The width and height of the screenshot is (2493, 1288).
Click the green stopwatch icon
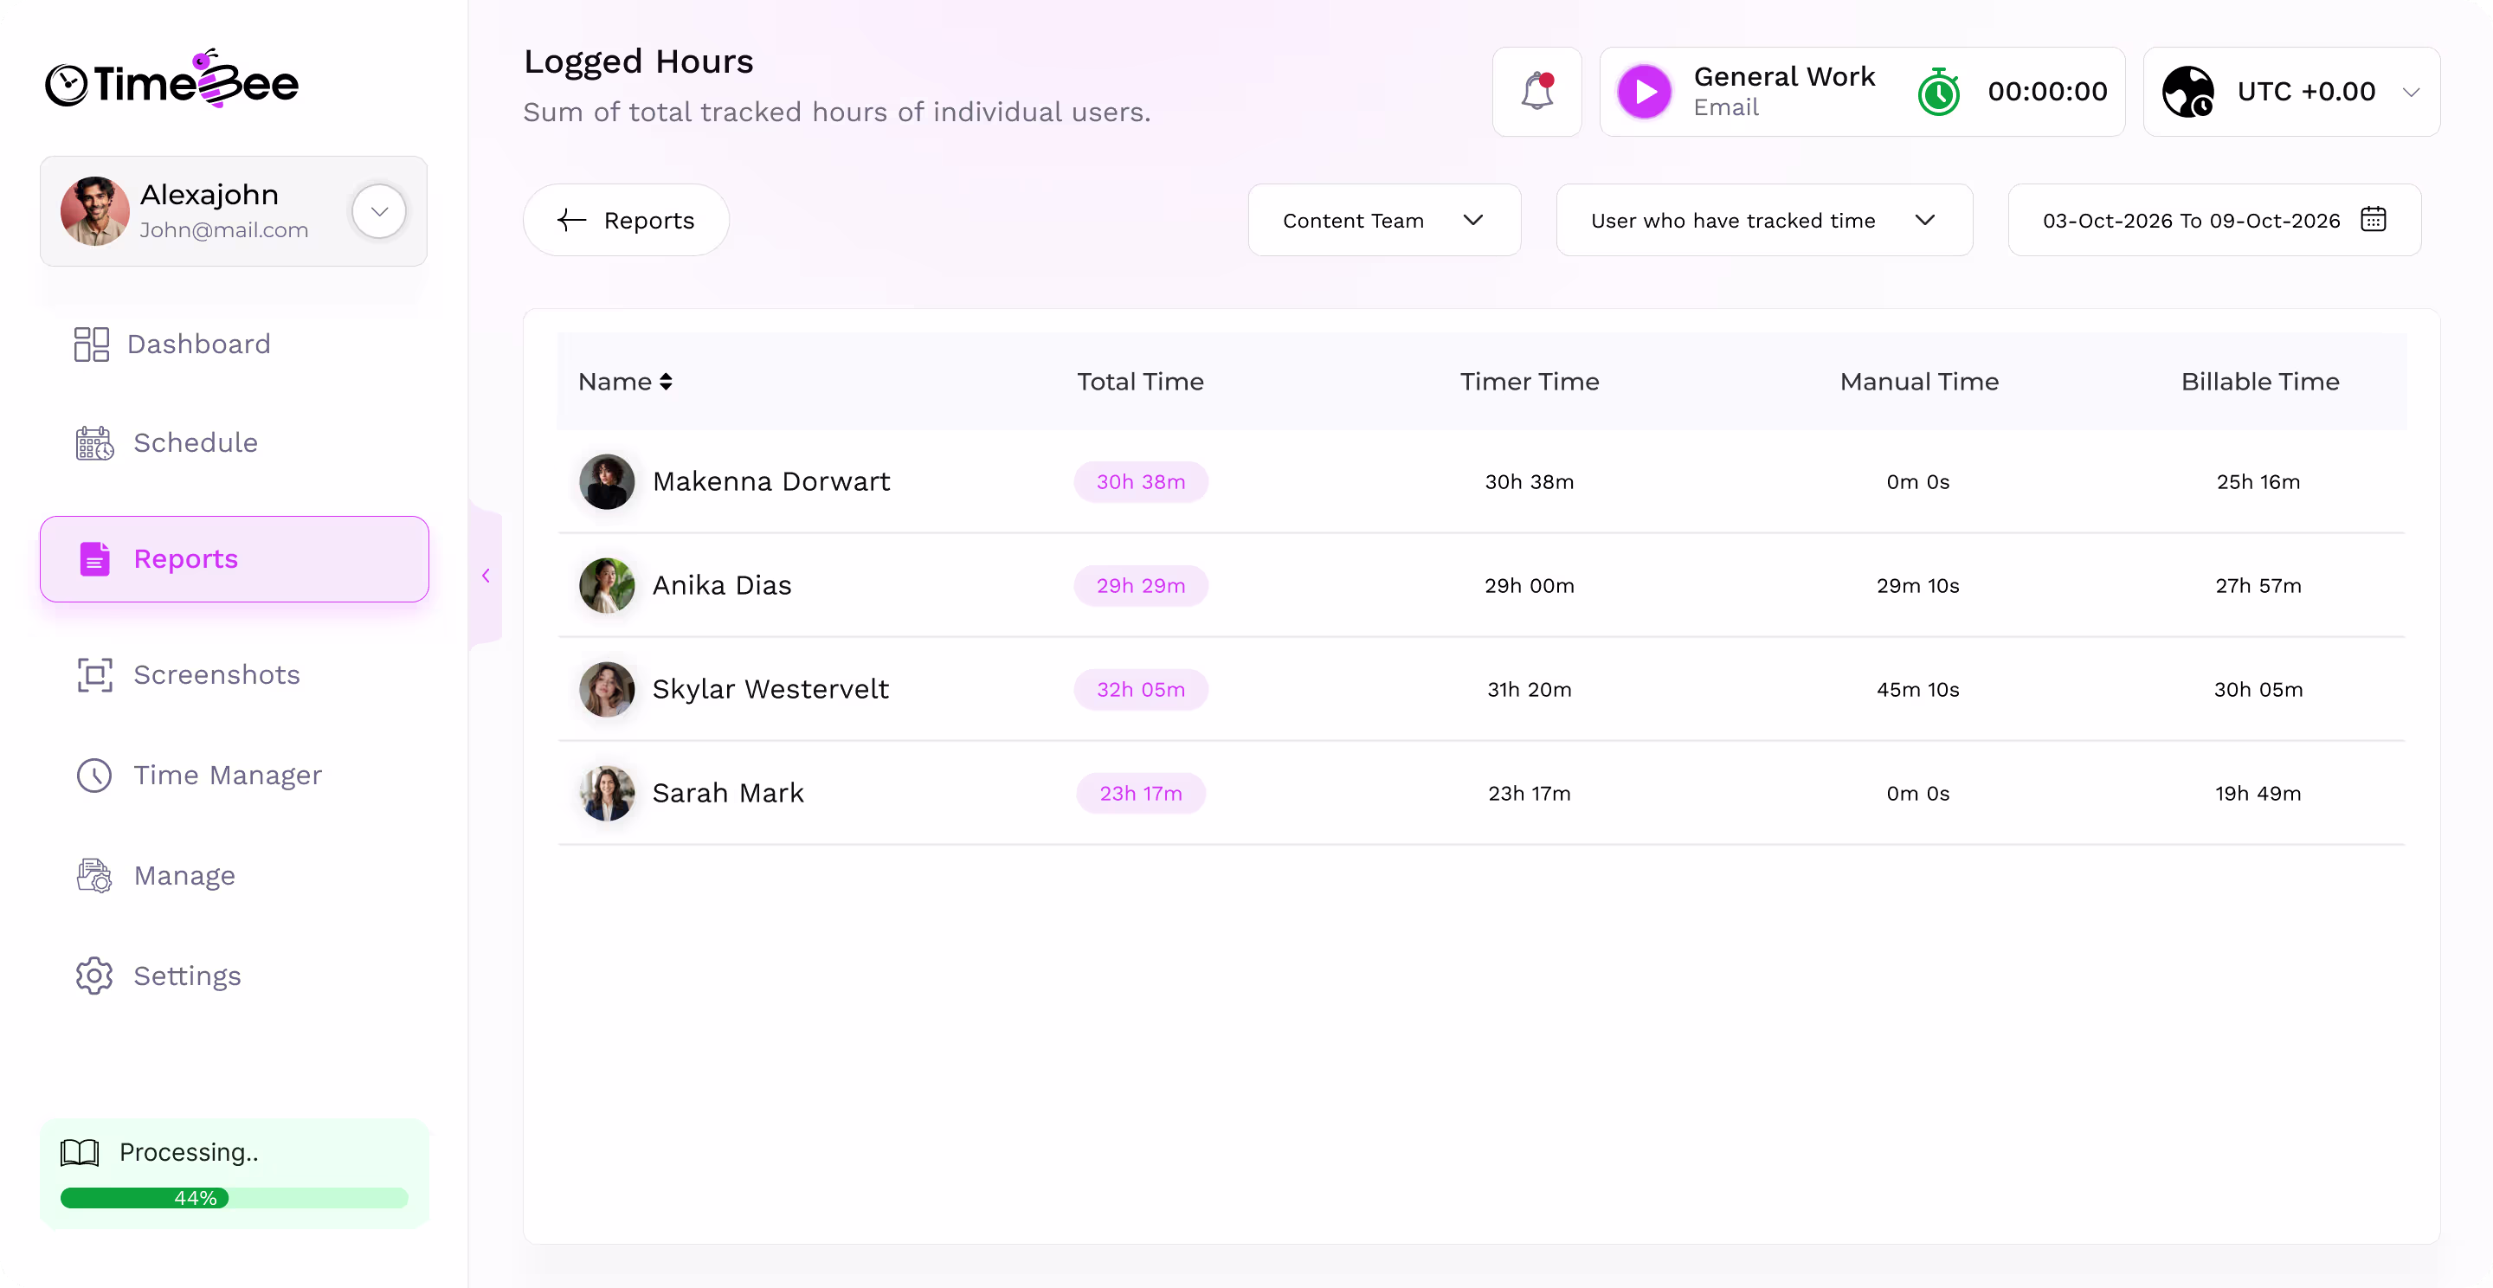[1938, 92]
